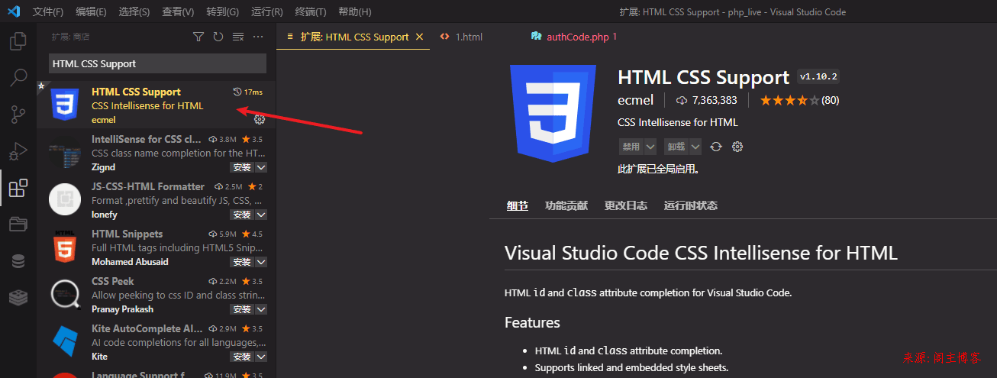Click version badge v1.10.2
Image resolution: width=997 pixels, height=378 pixels.
coord(818,76)
